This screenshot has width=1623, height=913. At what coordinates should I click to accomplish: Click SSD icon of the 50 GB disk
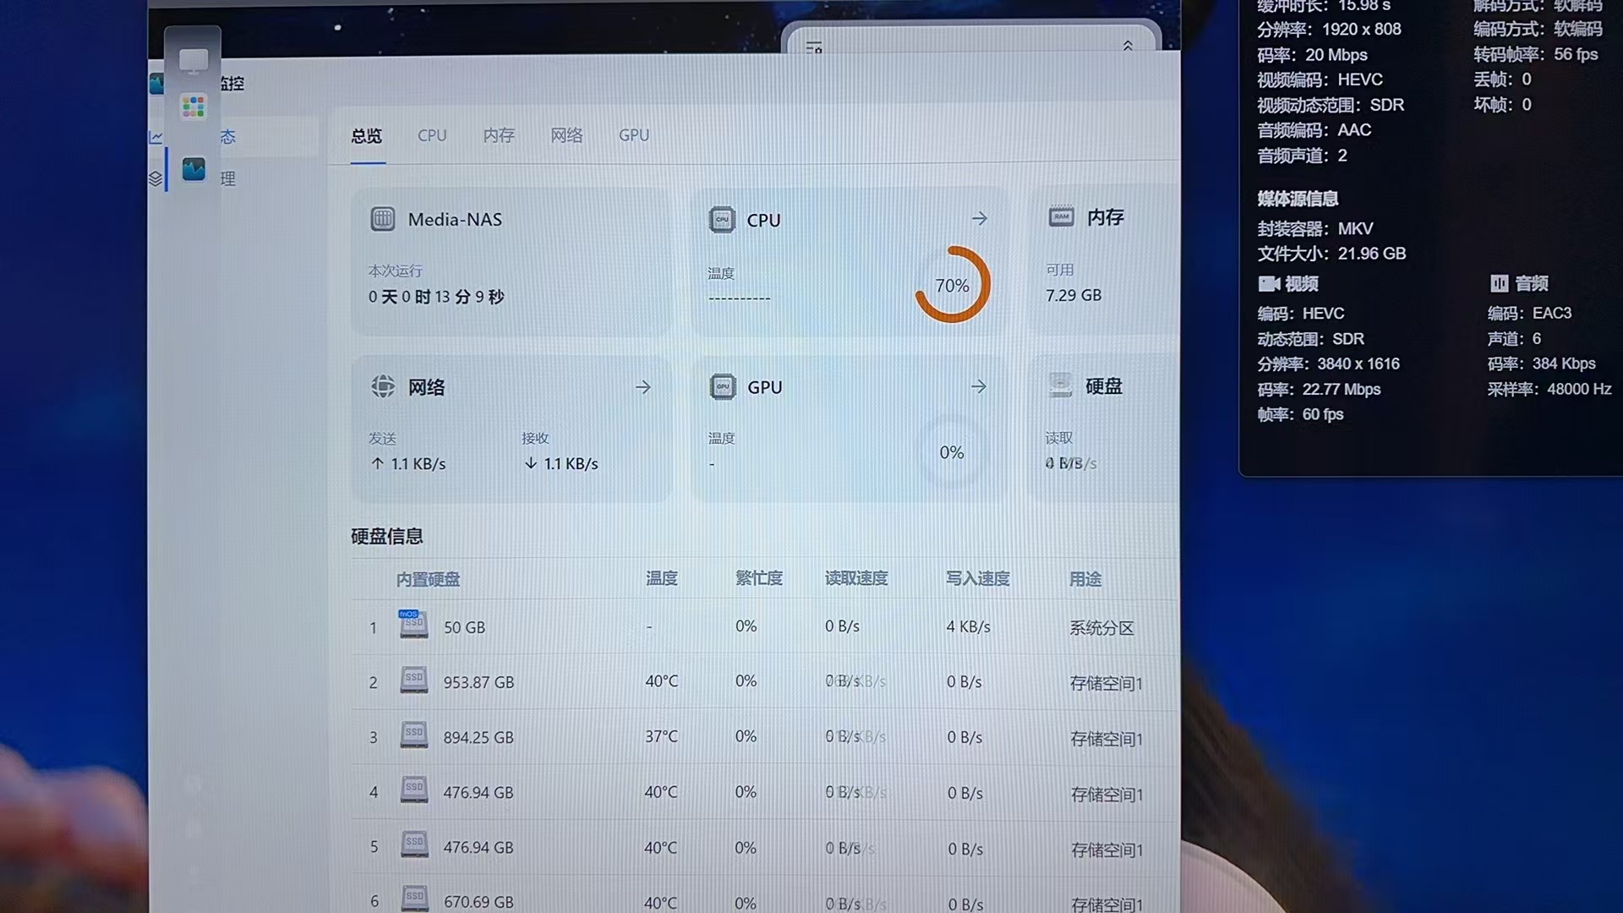click(x=413, y=624)
